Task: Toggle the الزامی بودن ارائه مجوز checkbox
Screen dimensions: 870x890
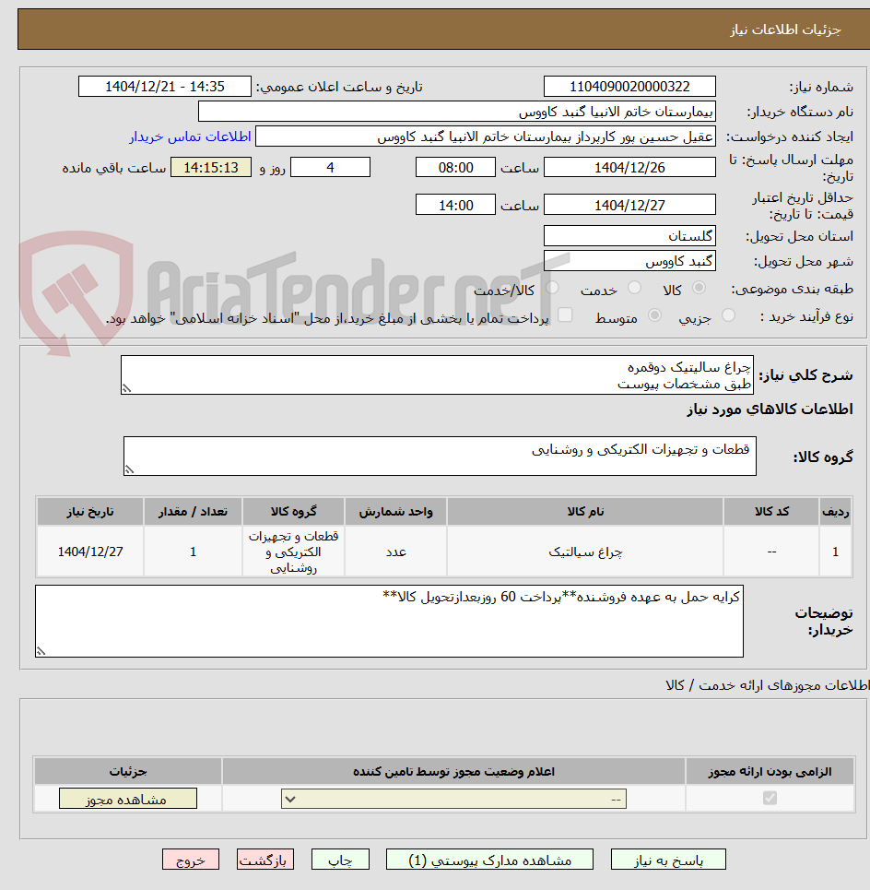Action: [770, 798]
